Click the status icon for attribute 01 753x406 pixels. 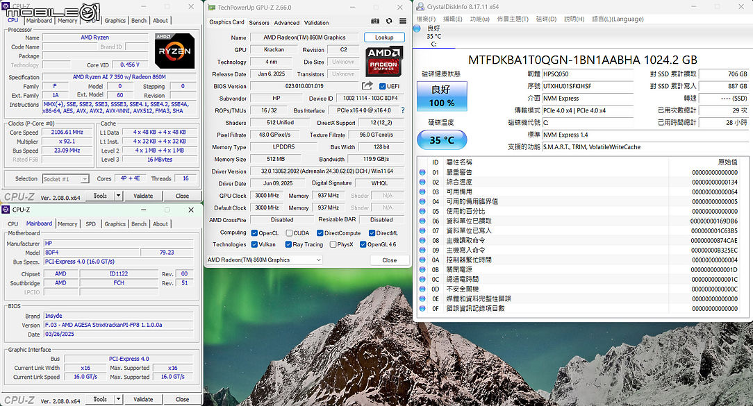point(422,172)
